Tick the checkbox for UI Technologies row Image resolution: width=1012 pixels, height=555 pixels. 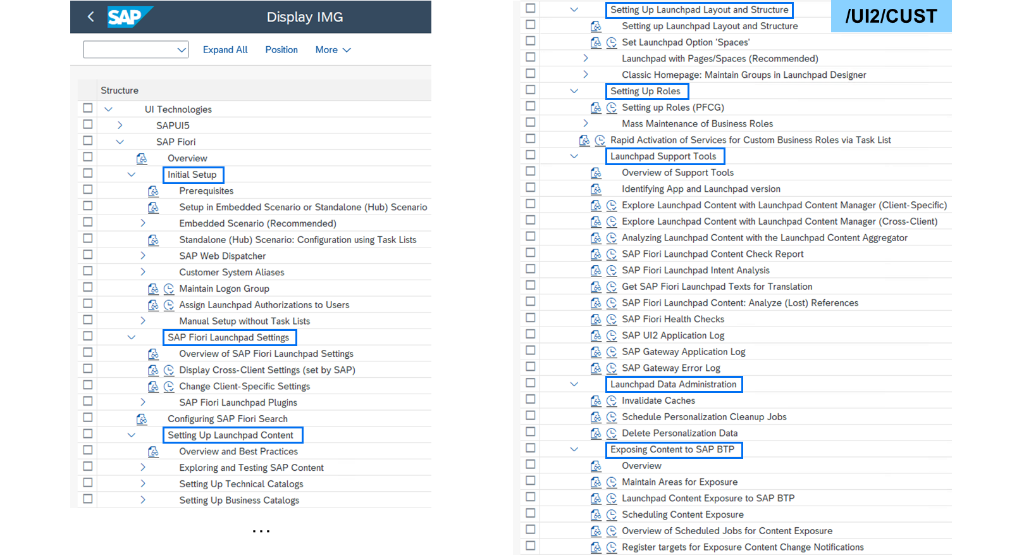pos(88,108)
